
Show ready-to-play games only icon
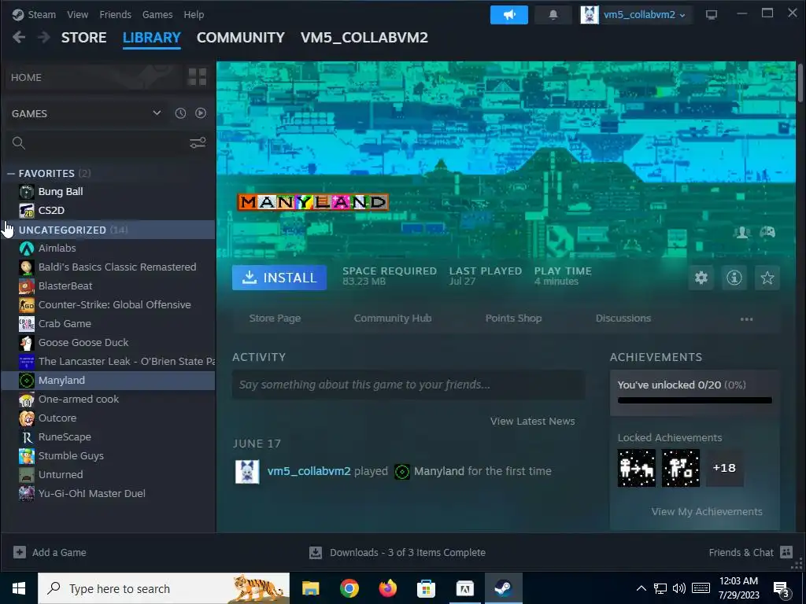tap(201, 113)
